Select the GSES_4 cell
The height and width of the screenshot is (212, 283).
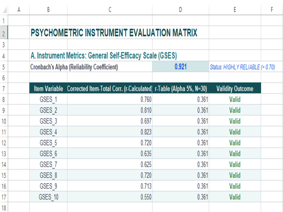click(48, 132)
